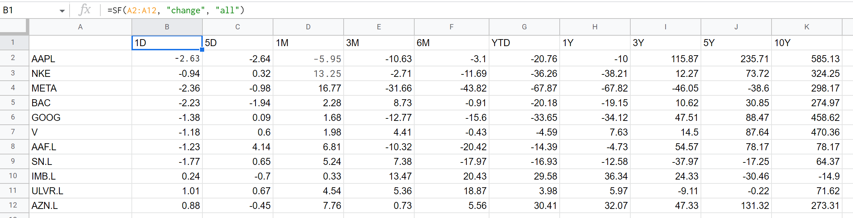Select row 4 header

pos(13,88)
